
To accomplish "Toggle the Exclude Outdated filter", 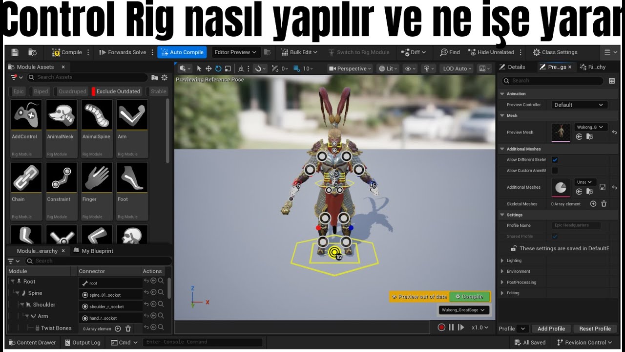I will point(117,91).
